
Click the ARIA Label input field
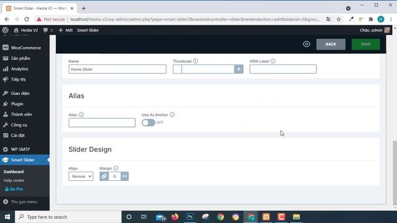pos(283,69)
